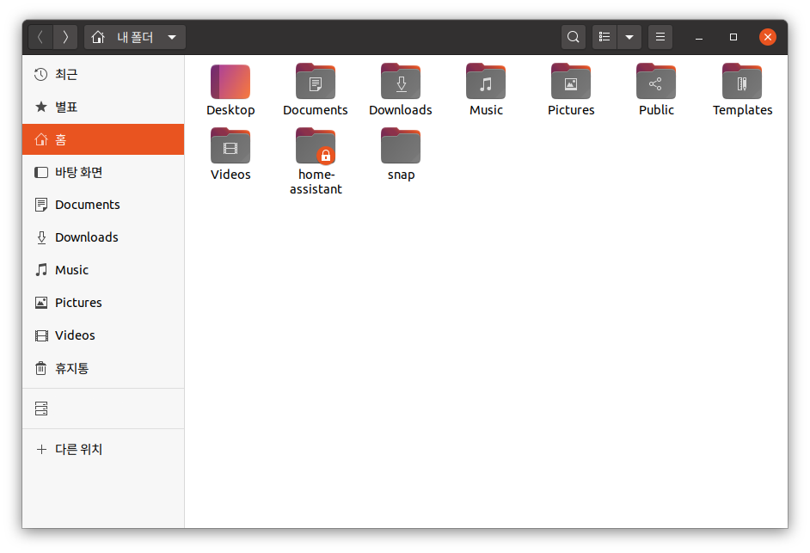The height and width of the screenshot is (553, 810).
Task: Open Downloads in the sidebar
Action: coord(103,237)
